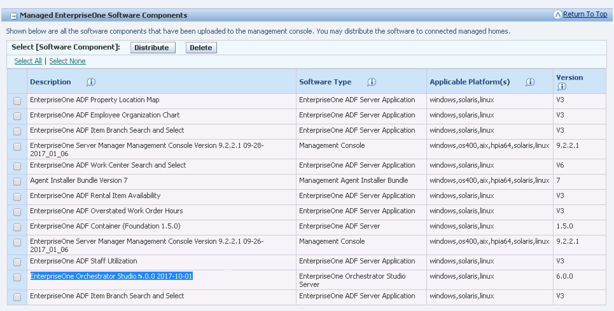Click the Version column info icon
This screenshot has height=311, width=614.
coord(562,86)
